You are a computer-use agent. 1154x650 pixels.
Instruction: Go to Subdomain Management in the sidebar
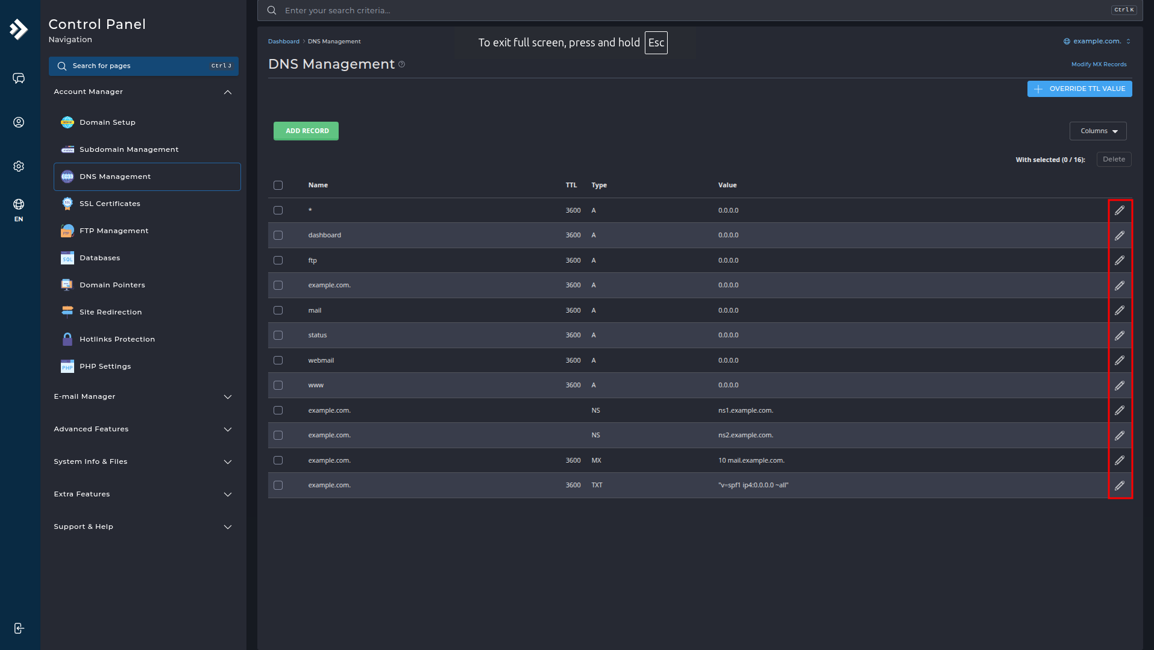click(x=128, y=149)
